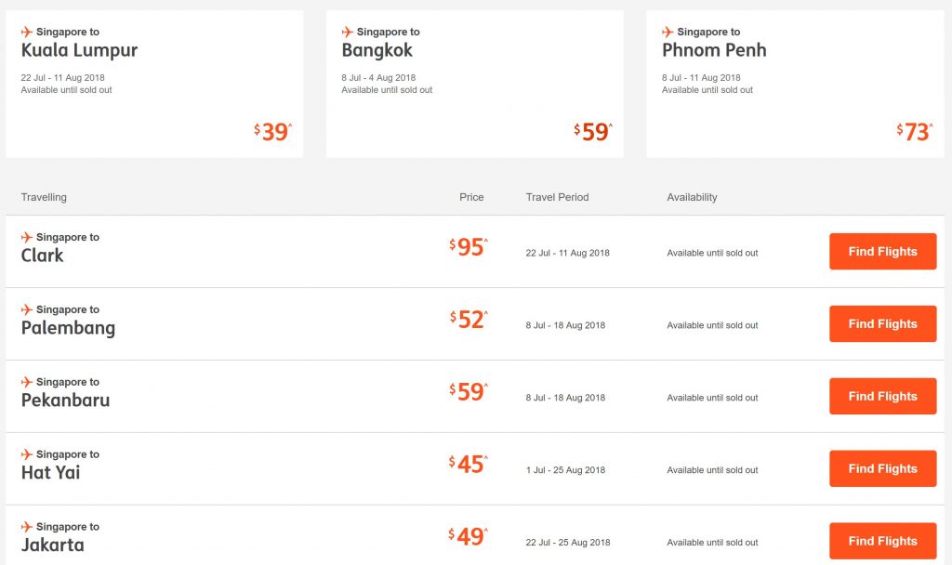Find Flights for Singapore to Jakarta

[882, 541]
